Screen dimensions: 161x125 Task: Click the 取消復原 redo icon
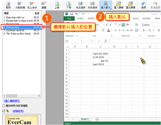pyautogui.click(x=156, y=5)
